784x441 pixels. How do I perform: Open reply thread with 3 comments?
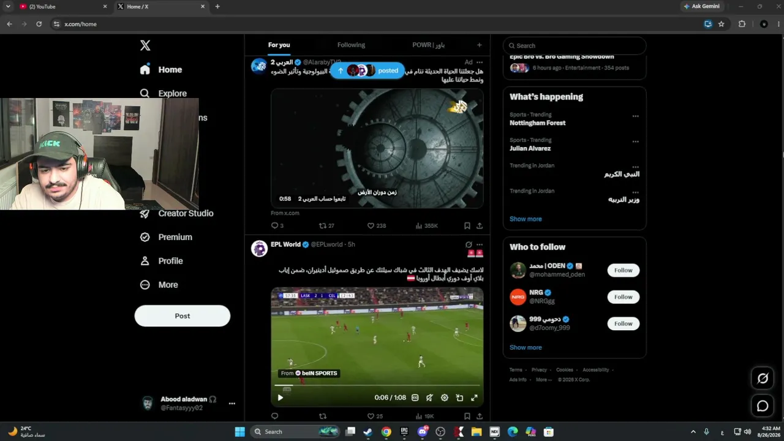[277, 225]
